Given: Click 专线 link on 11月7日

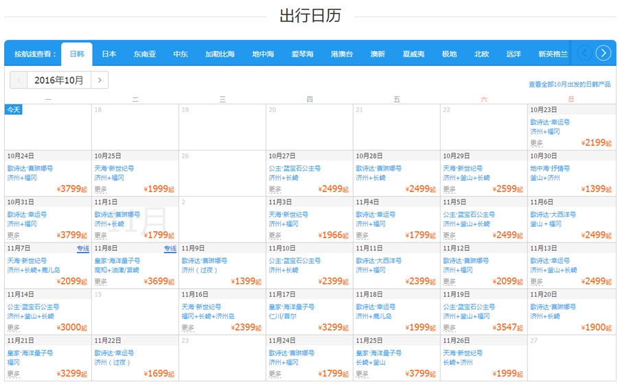Looking at the screenshot, I should [82, 249].
